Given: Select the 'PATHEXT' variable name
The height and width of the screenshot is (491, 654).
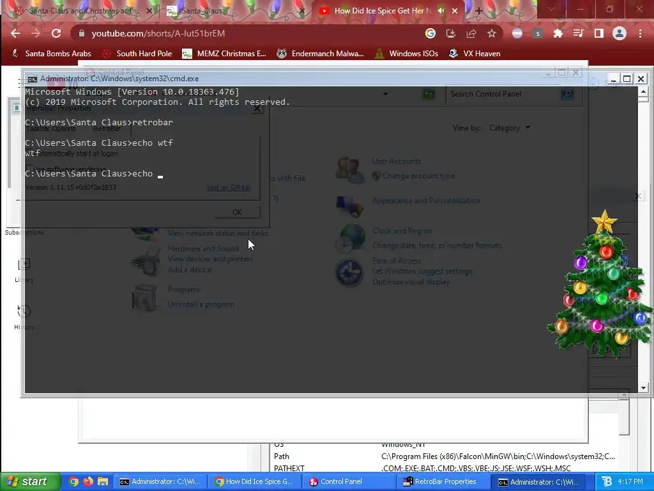Looking at the screenshot, I should pyautogui.click(x=289, y=469).
